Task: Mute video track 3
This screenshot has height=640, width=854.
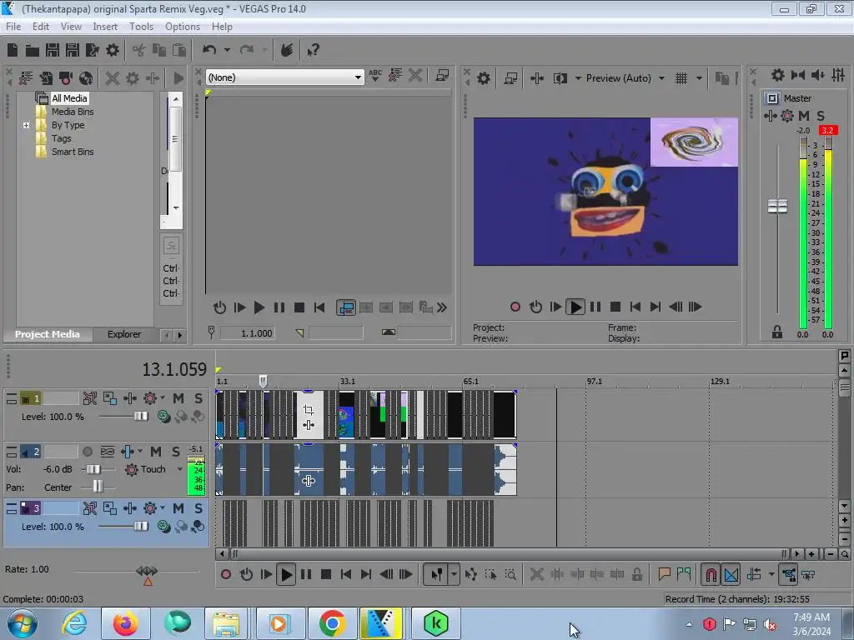Action: click(x=178, y=508)
